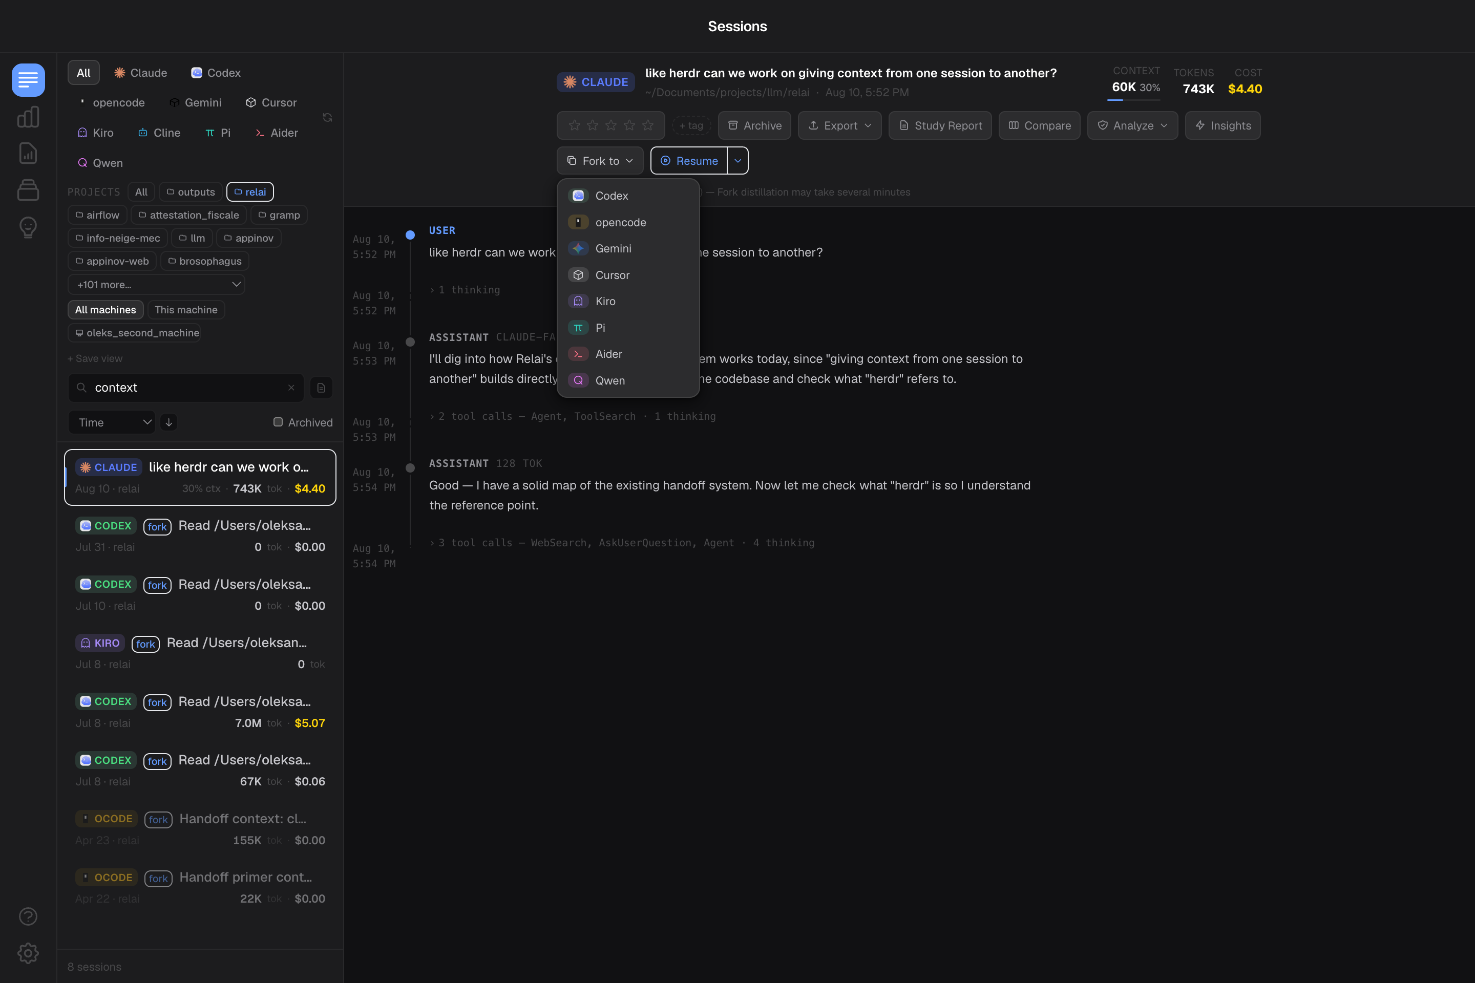Image resolution: width=1475 pixels, height=983 pixels.
Task: Choose opencode in the Fork to menu
Action: pyautogui.click(x=628, y=223)
